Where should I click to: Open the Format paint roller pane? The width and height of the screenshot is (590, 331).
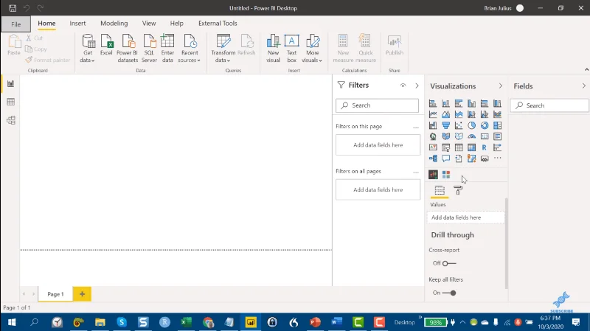(x=458, y=190)
